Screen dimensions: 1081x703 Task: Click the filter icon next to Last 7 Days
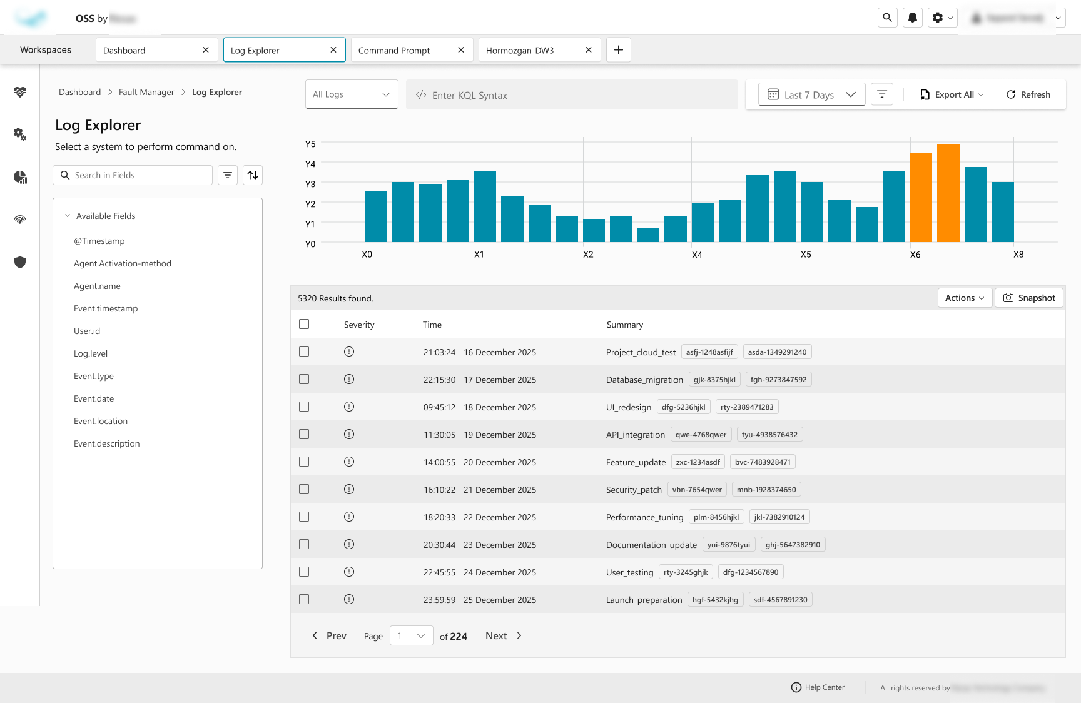881,94
